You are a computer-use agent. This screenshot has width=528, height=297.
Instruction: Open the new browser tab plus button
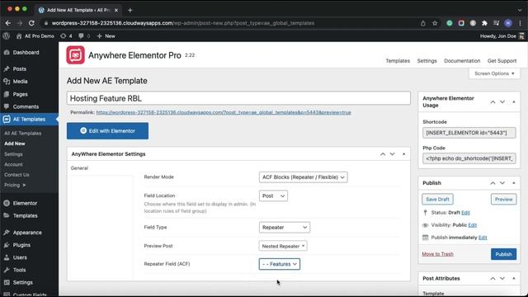click(130, 10)
